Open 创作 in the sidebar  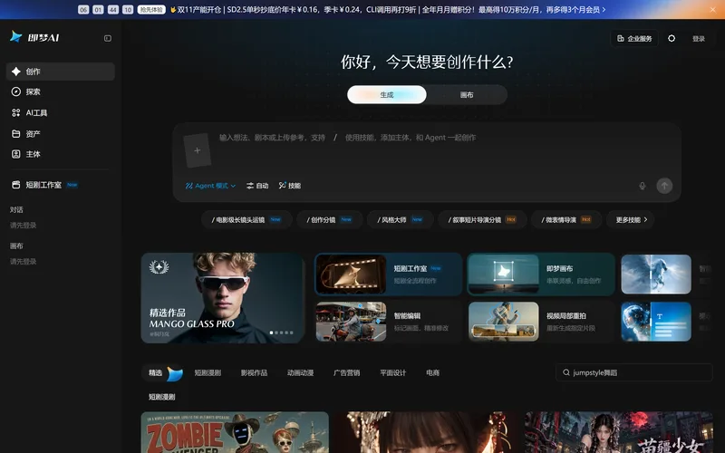pyautogui.click(x=61, y=72)
